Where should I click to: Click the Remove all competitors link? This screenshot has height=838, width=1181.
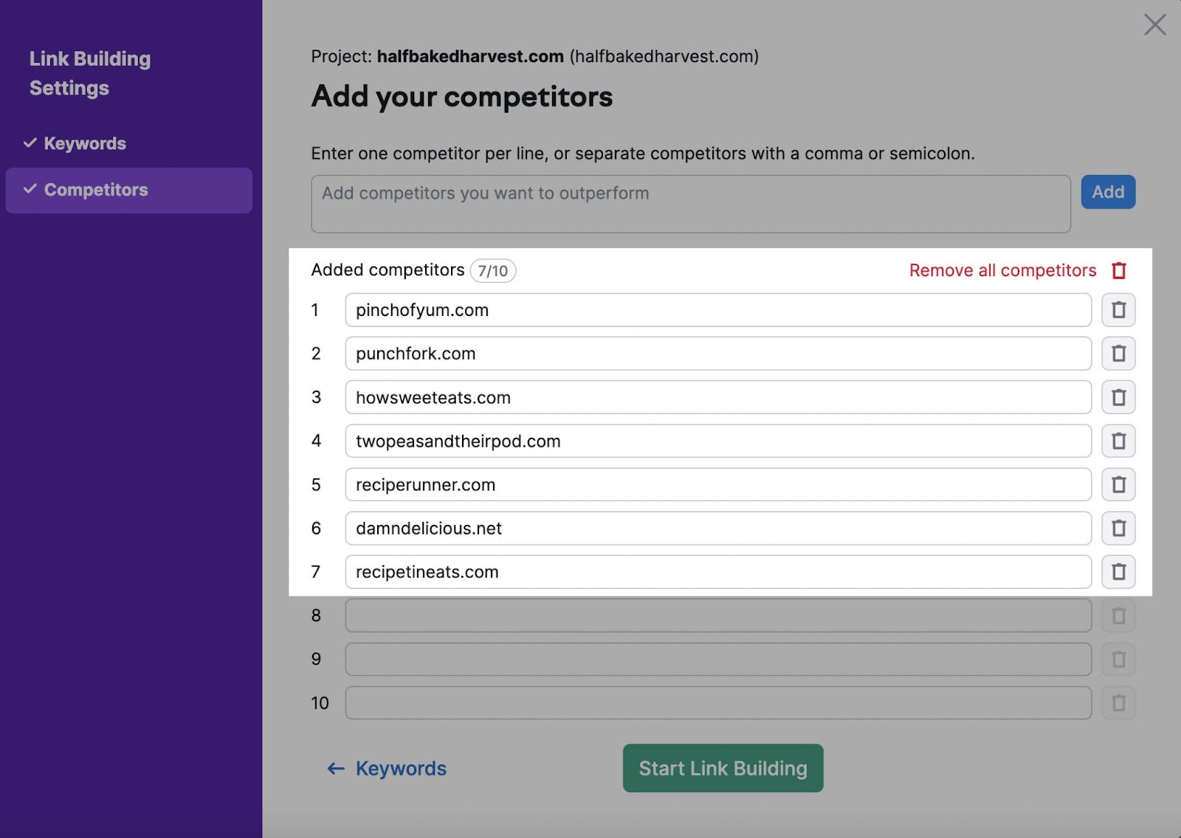[x=1001, y=270]
